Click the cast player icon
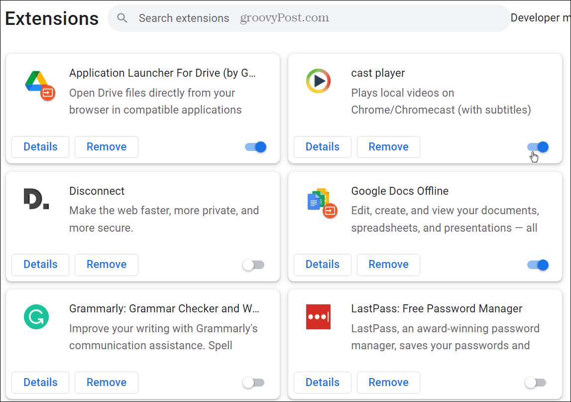571x402 pixels. point(318,81)
